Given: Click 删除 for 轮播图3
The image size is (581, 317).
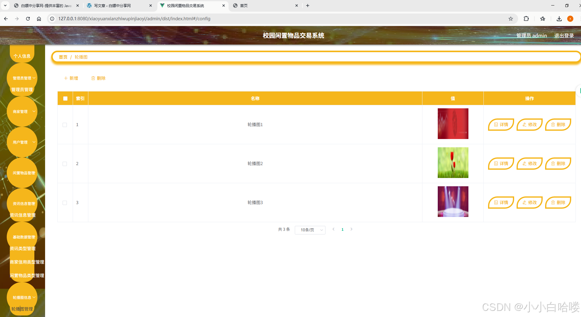Looking at the screenshot, I should pyautogui.click(x=558, y=203).
